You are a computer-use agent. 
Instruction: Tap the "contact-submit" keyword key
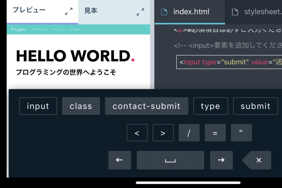(146, 106)
